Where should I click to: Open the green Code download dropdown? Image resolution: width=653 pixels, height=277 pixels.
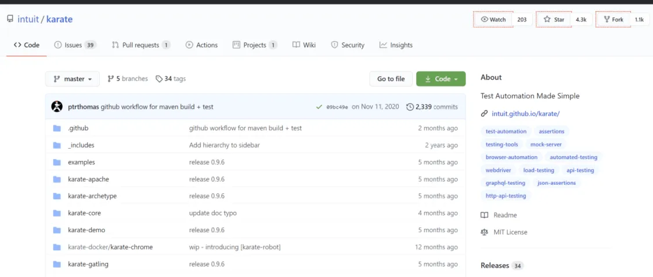441,79
